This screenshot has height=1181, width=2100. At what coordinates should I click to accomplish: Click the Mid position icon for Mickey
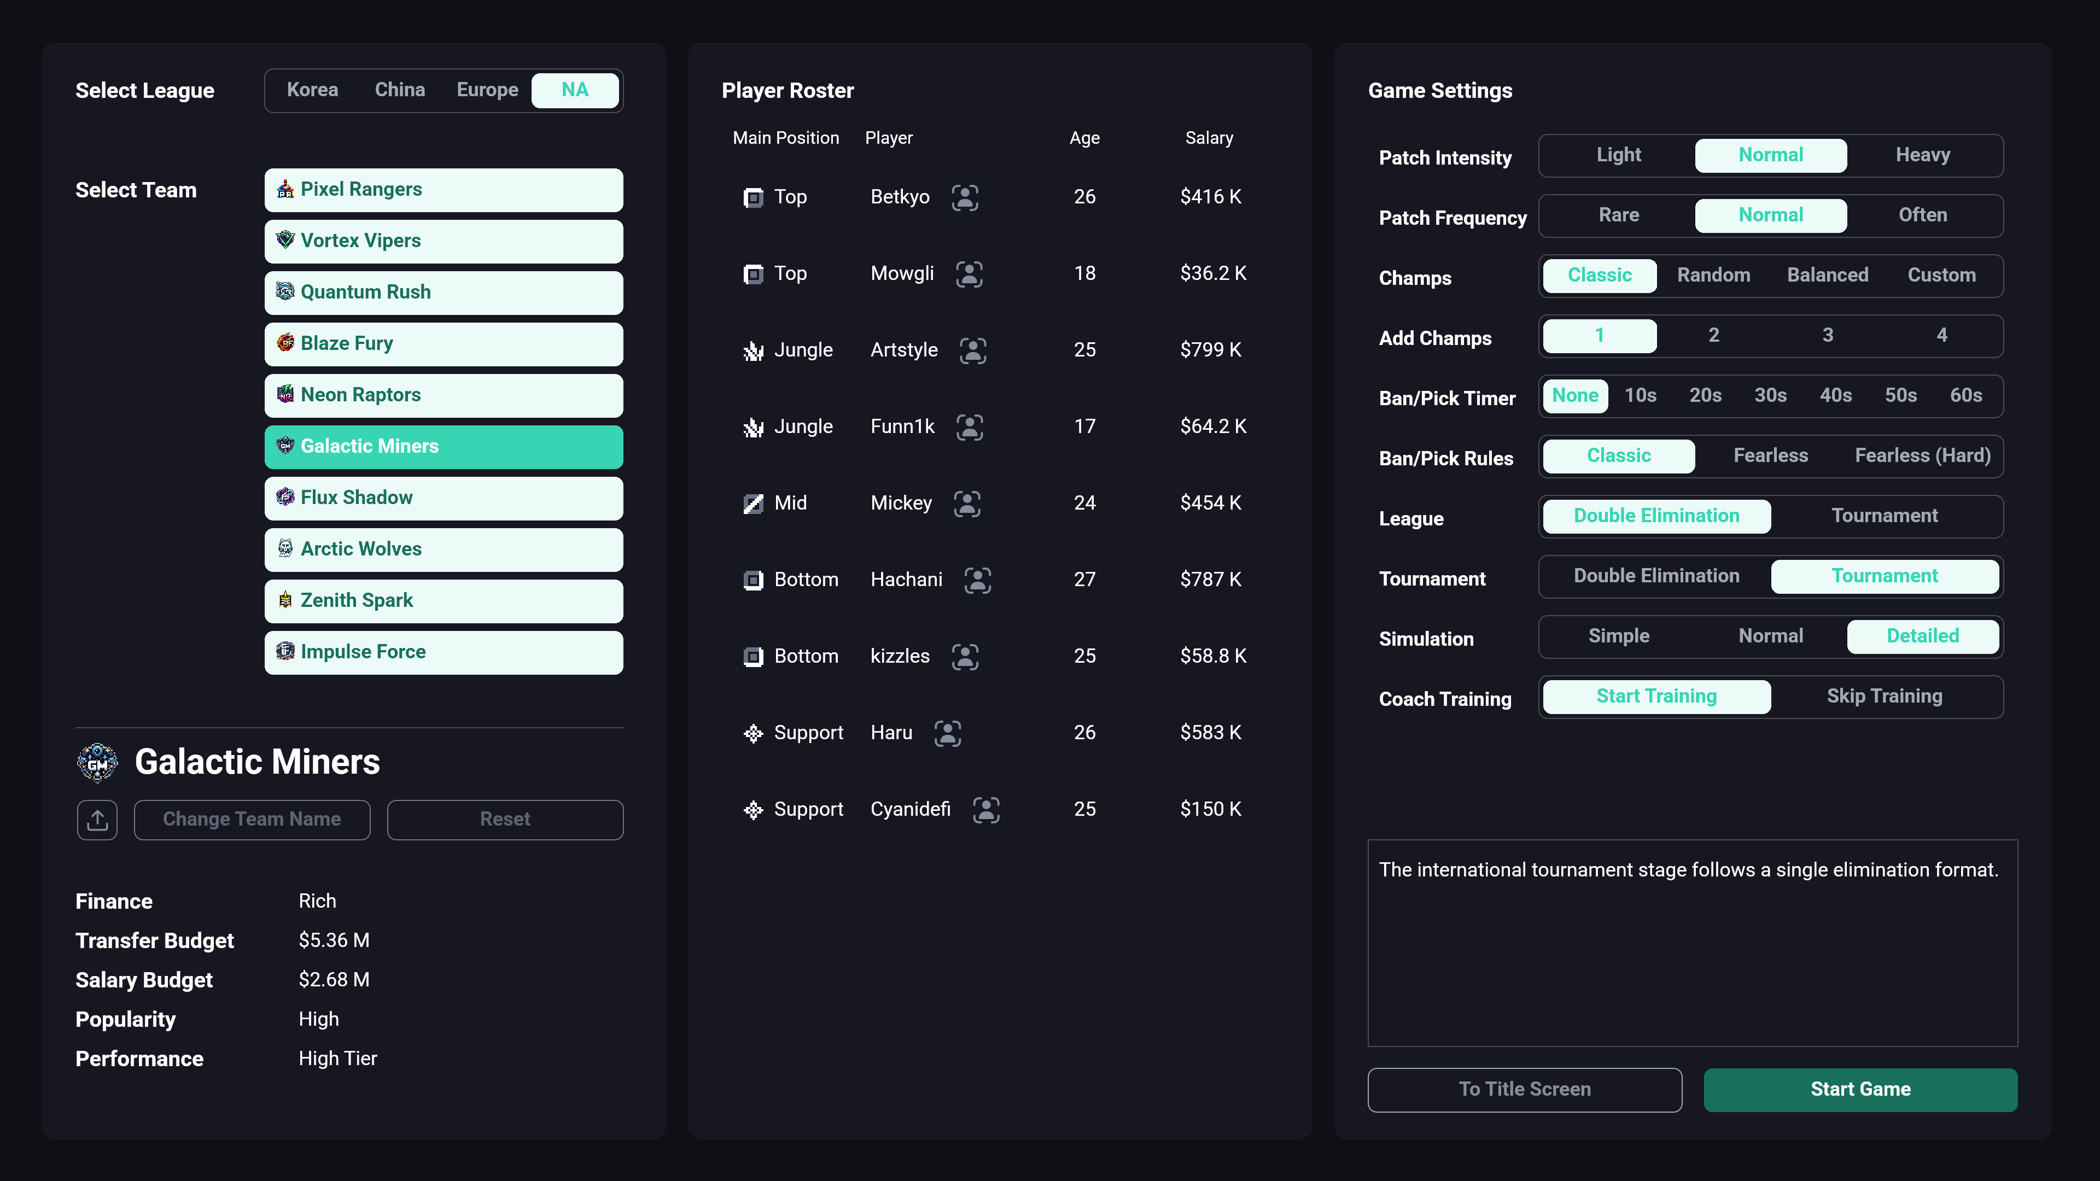[x=753, y=504]
